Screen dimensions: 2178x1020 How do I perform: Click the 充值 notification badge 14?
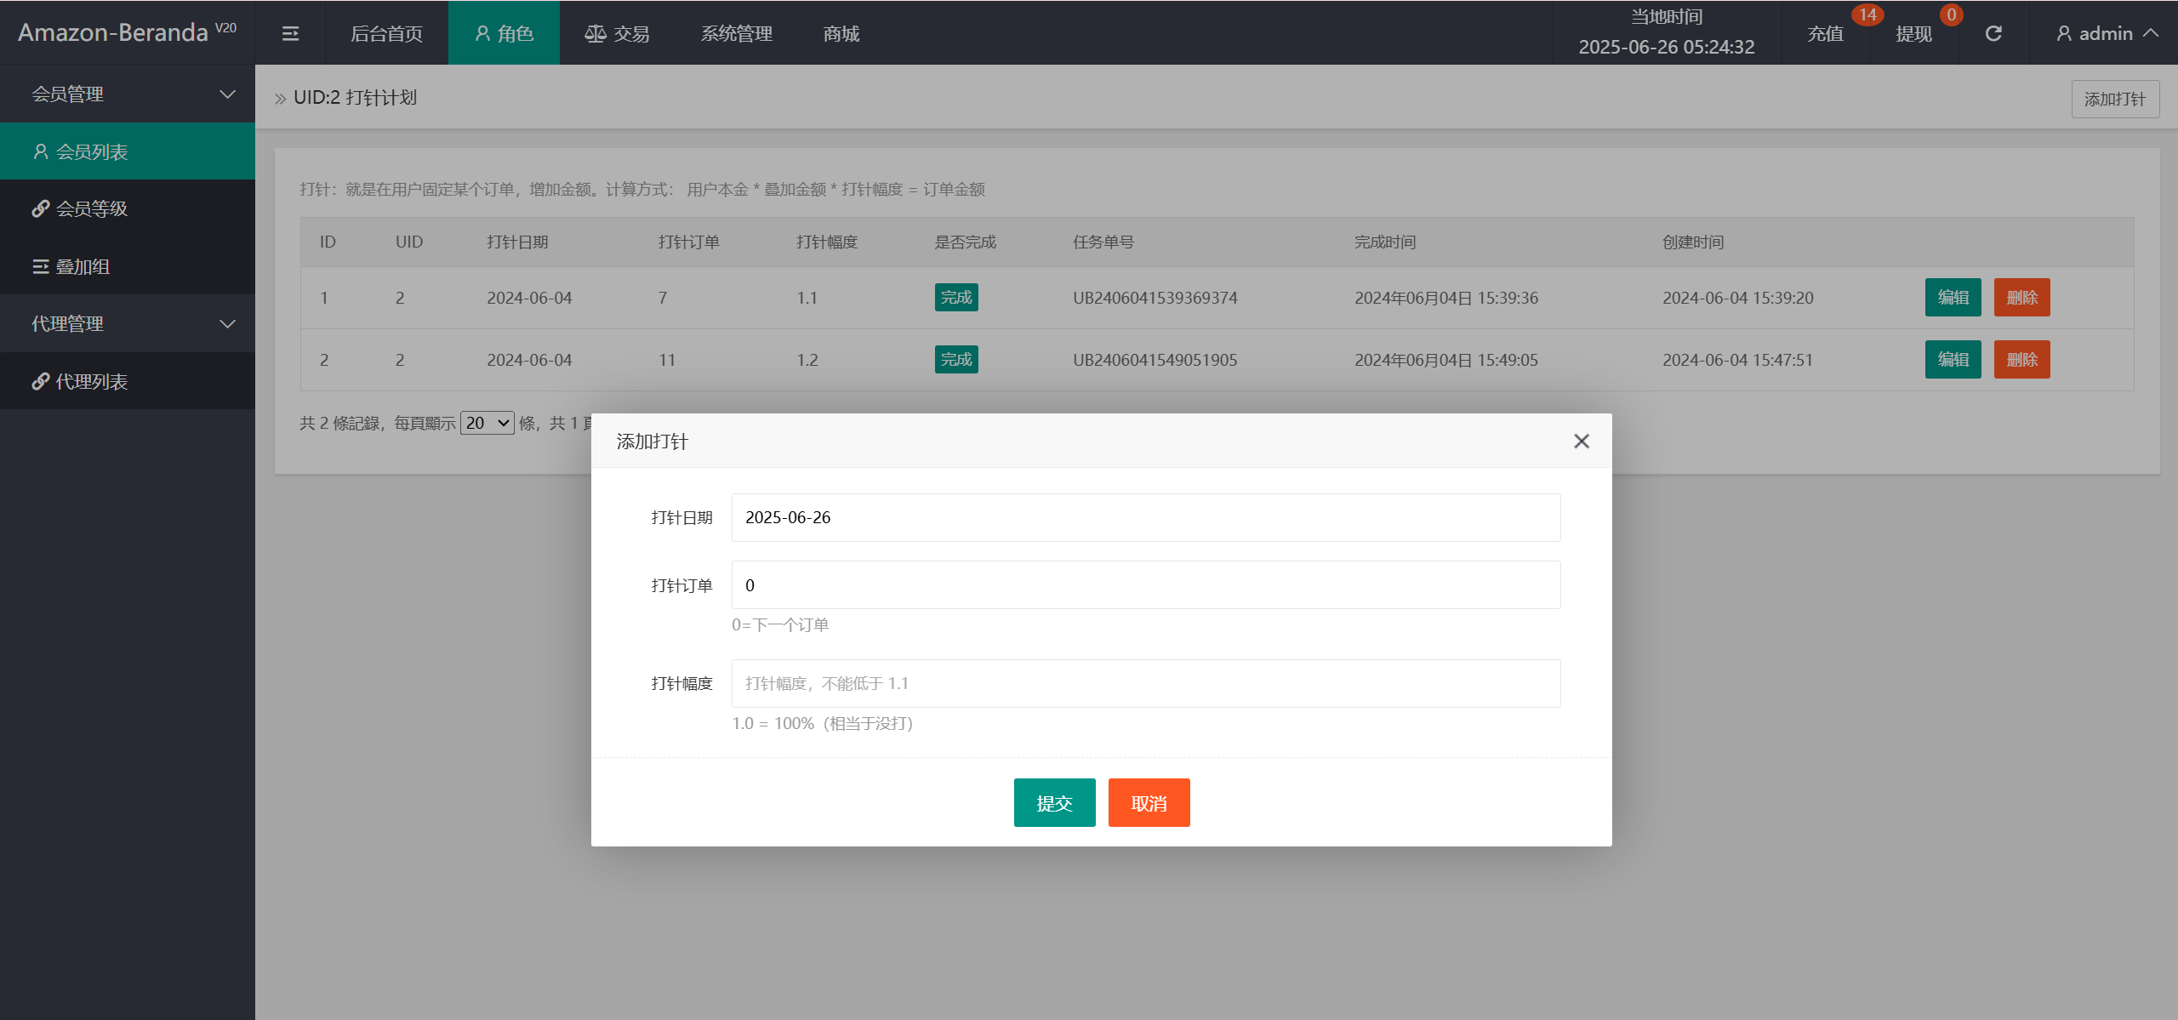[1867, 15]
